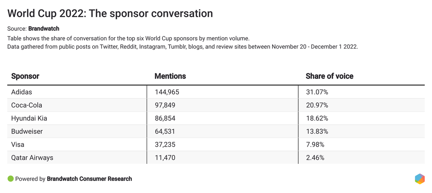Click the green circle beside Powered by
Screen dimensions: 432x193
(x=11, y=179)
